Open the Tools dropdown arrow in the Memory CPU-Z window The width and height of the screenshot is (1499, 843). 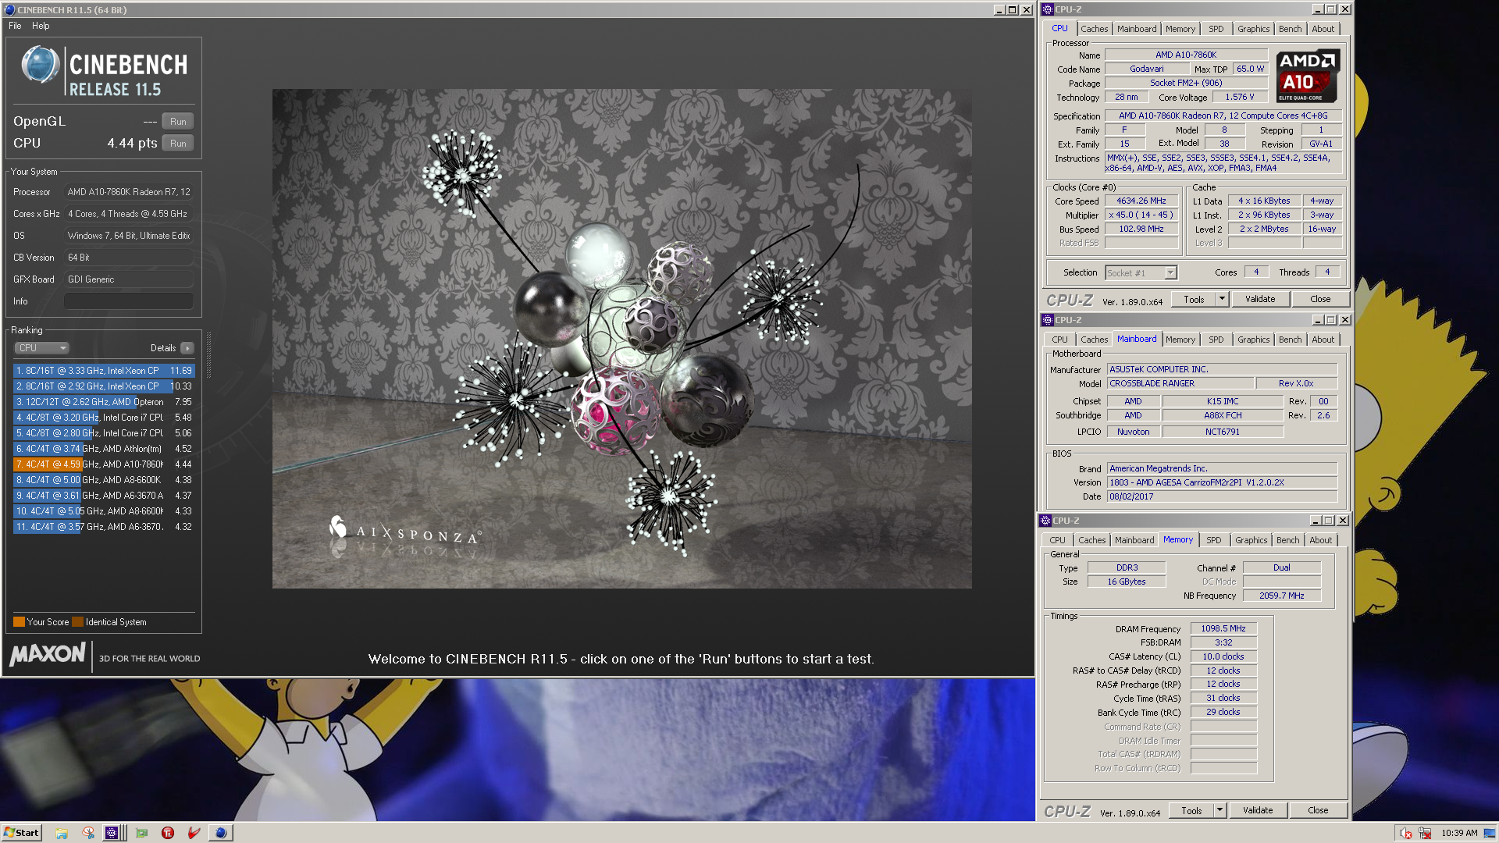1219,810
